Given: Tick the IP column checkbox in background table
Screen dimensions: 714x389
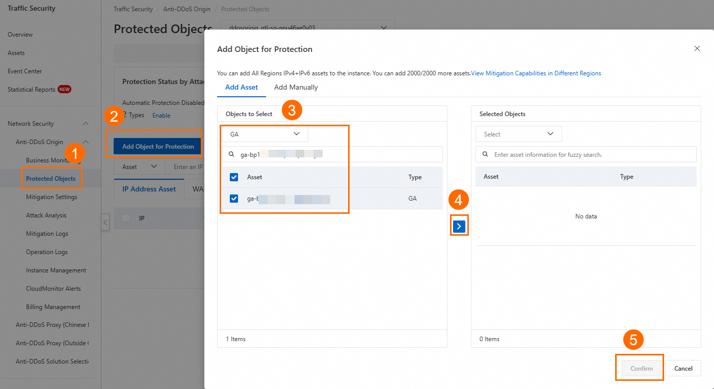Looking at the screenshot, I should [126, 218].
